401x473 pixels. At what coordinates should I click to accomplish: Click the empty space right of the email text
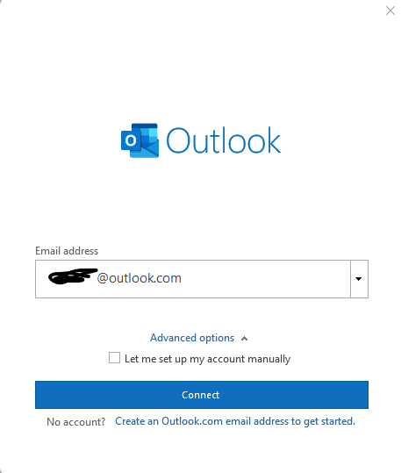pos(266,279)
